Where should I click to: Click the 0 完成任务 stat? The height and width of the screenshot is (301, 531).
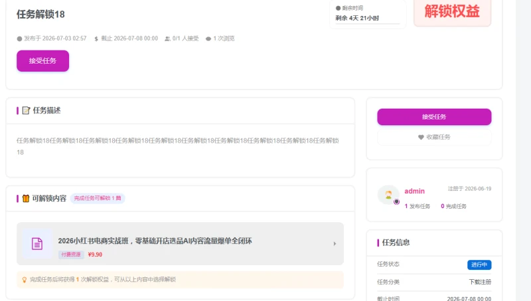pos(453,206)
